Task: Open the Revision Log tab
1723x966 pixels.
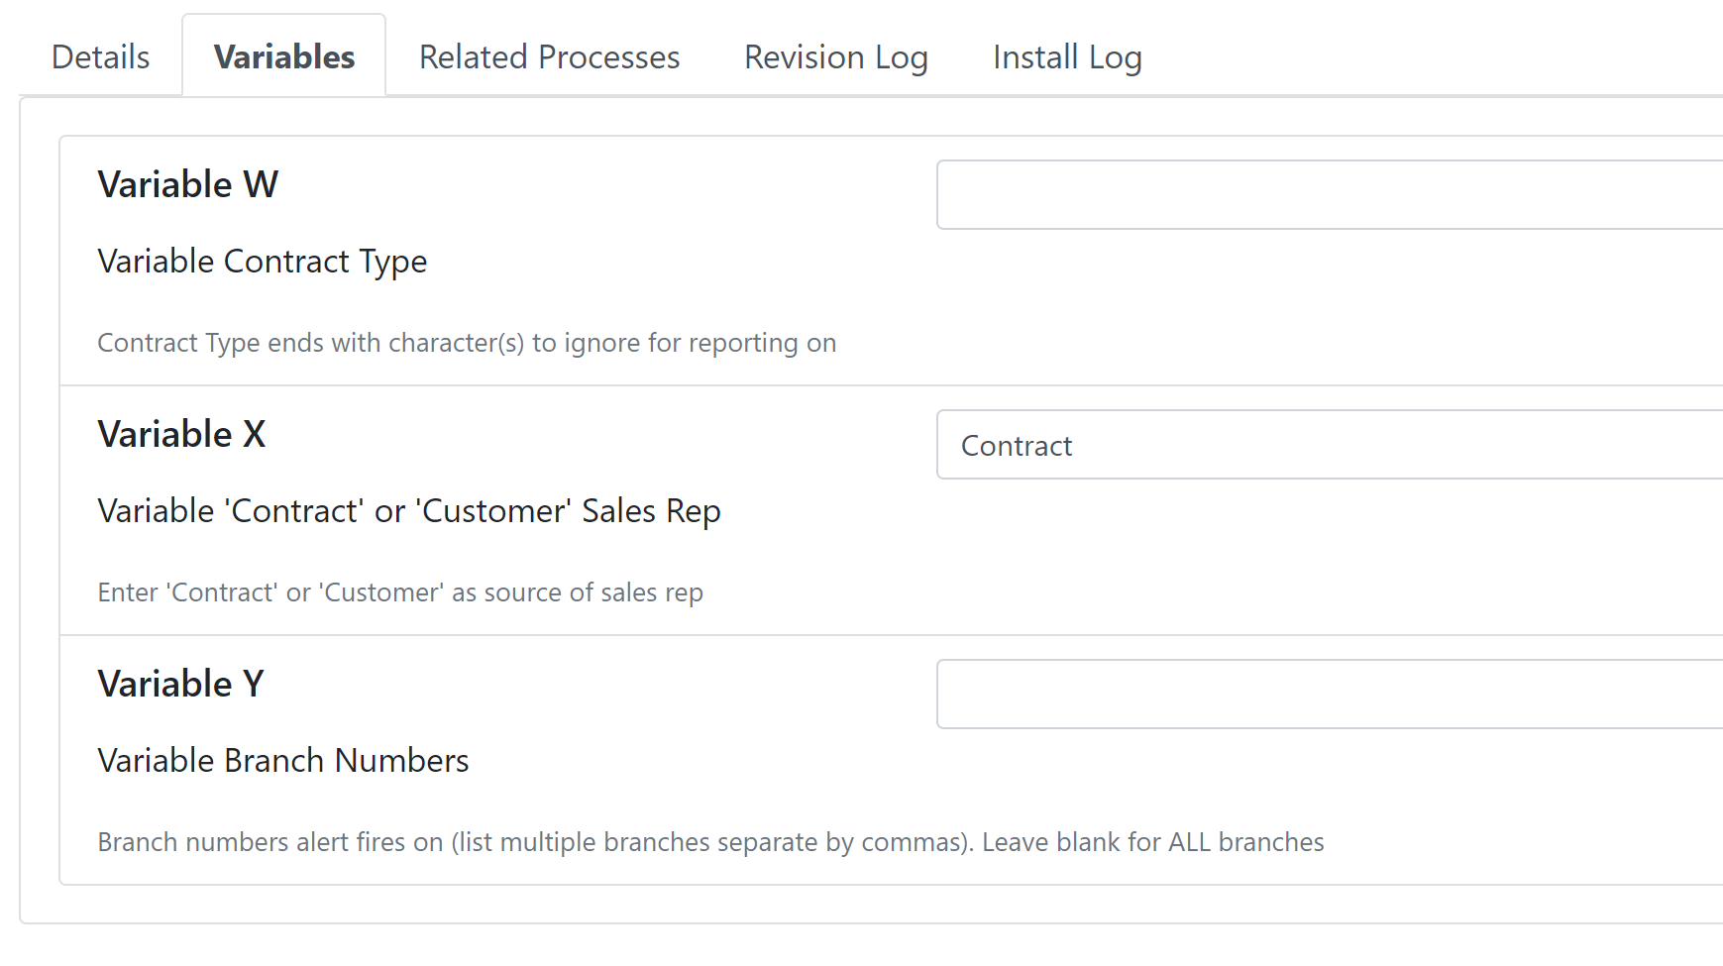Action: (835, 56)
